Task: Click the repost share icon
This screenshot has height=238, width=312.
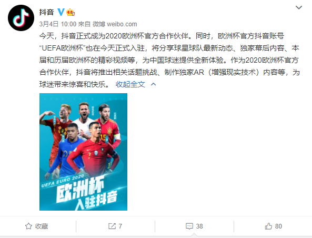Action: (112, 226)
